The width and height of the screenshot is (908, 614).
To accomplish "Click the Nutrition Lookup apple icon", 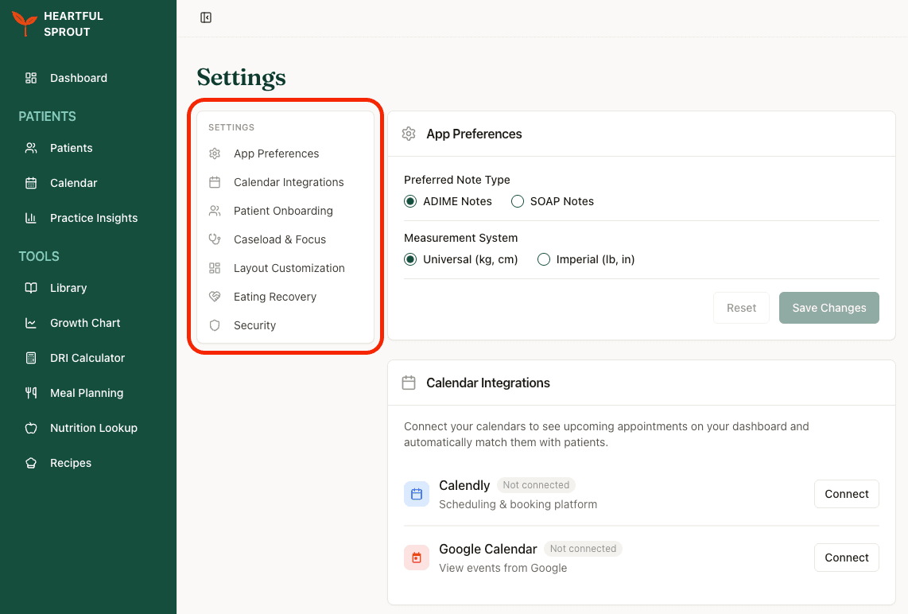I will (31, 428).
